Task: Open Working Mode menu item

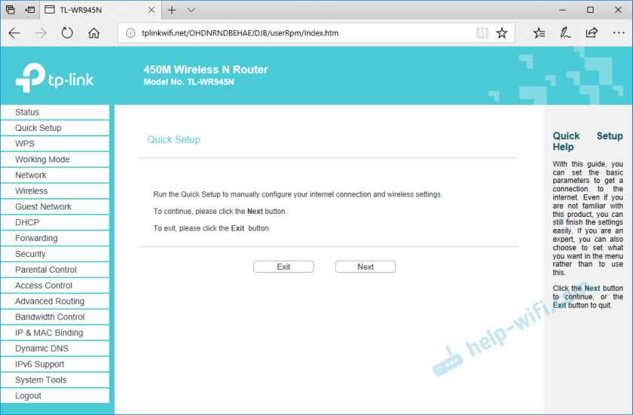Action: 55,160
